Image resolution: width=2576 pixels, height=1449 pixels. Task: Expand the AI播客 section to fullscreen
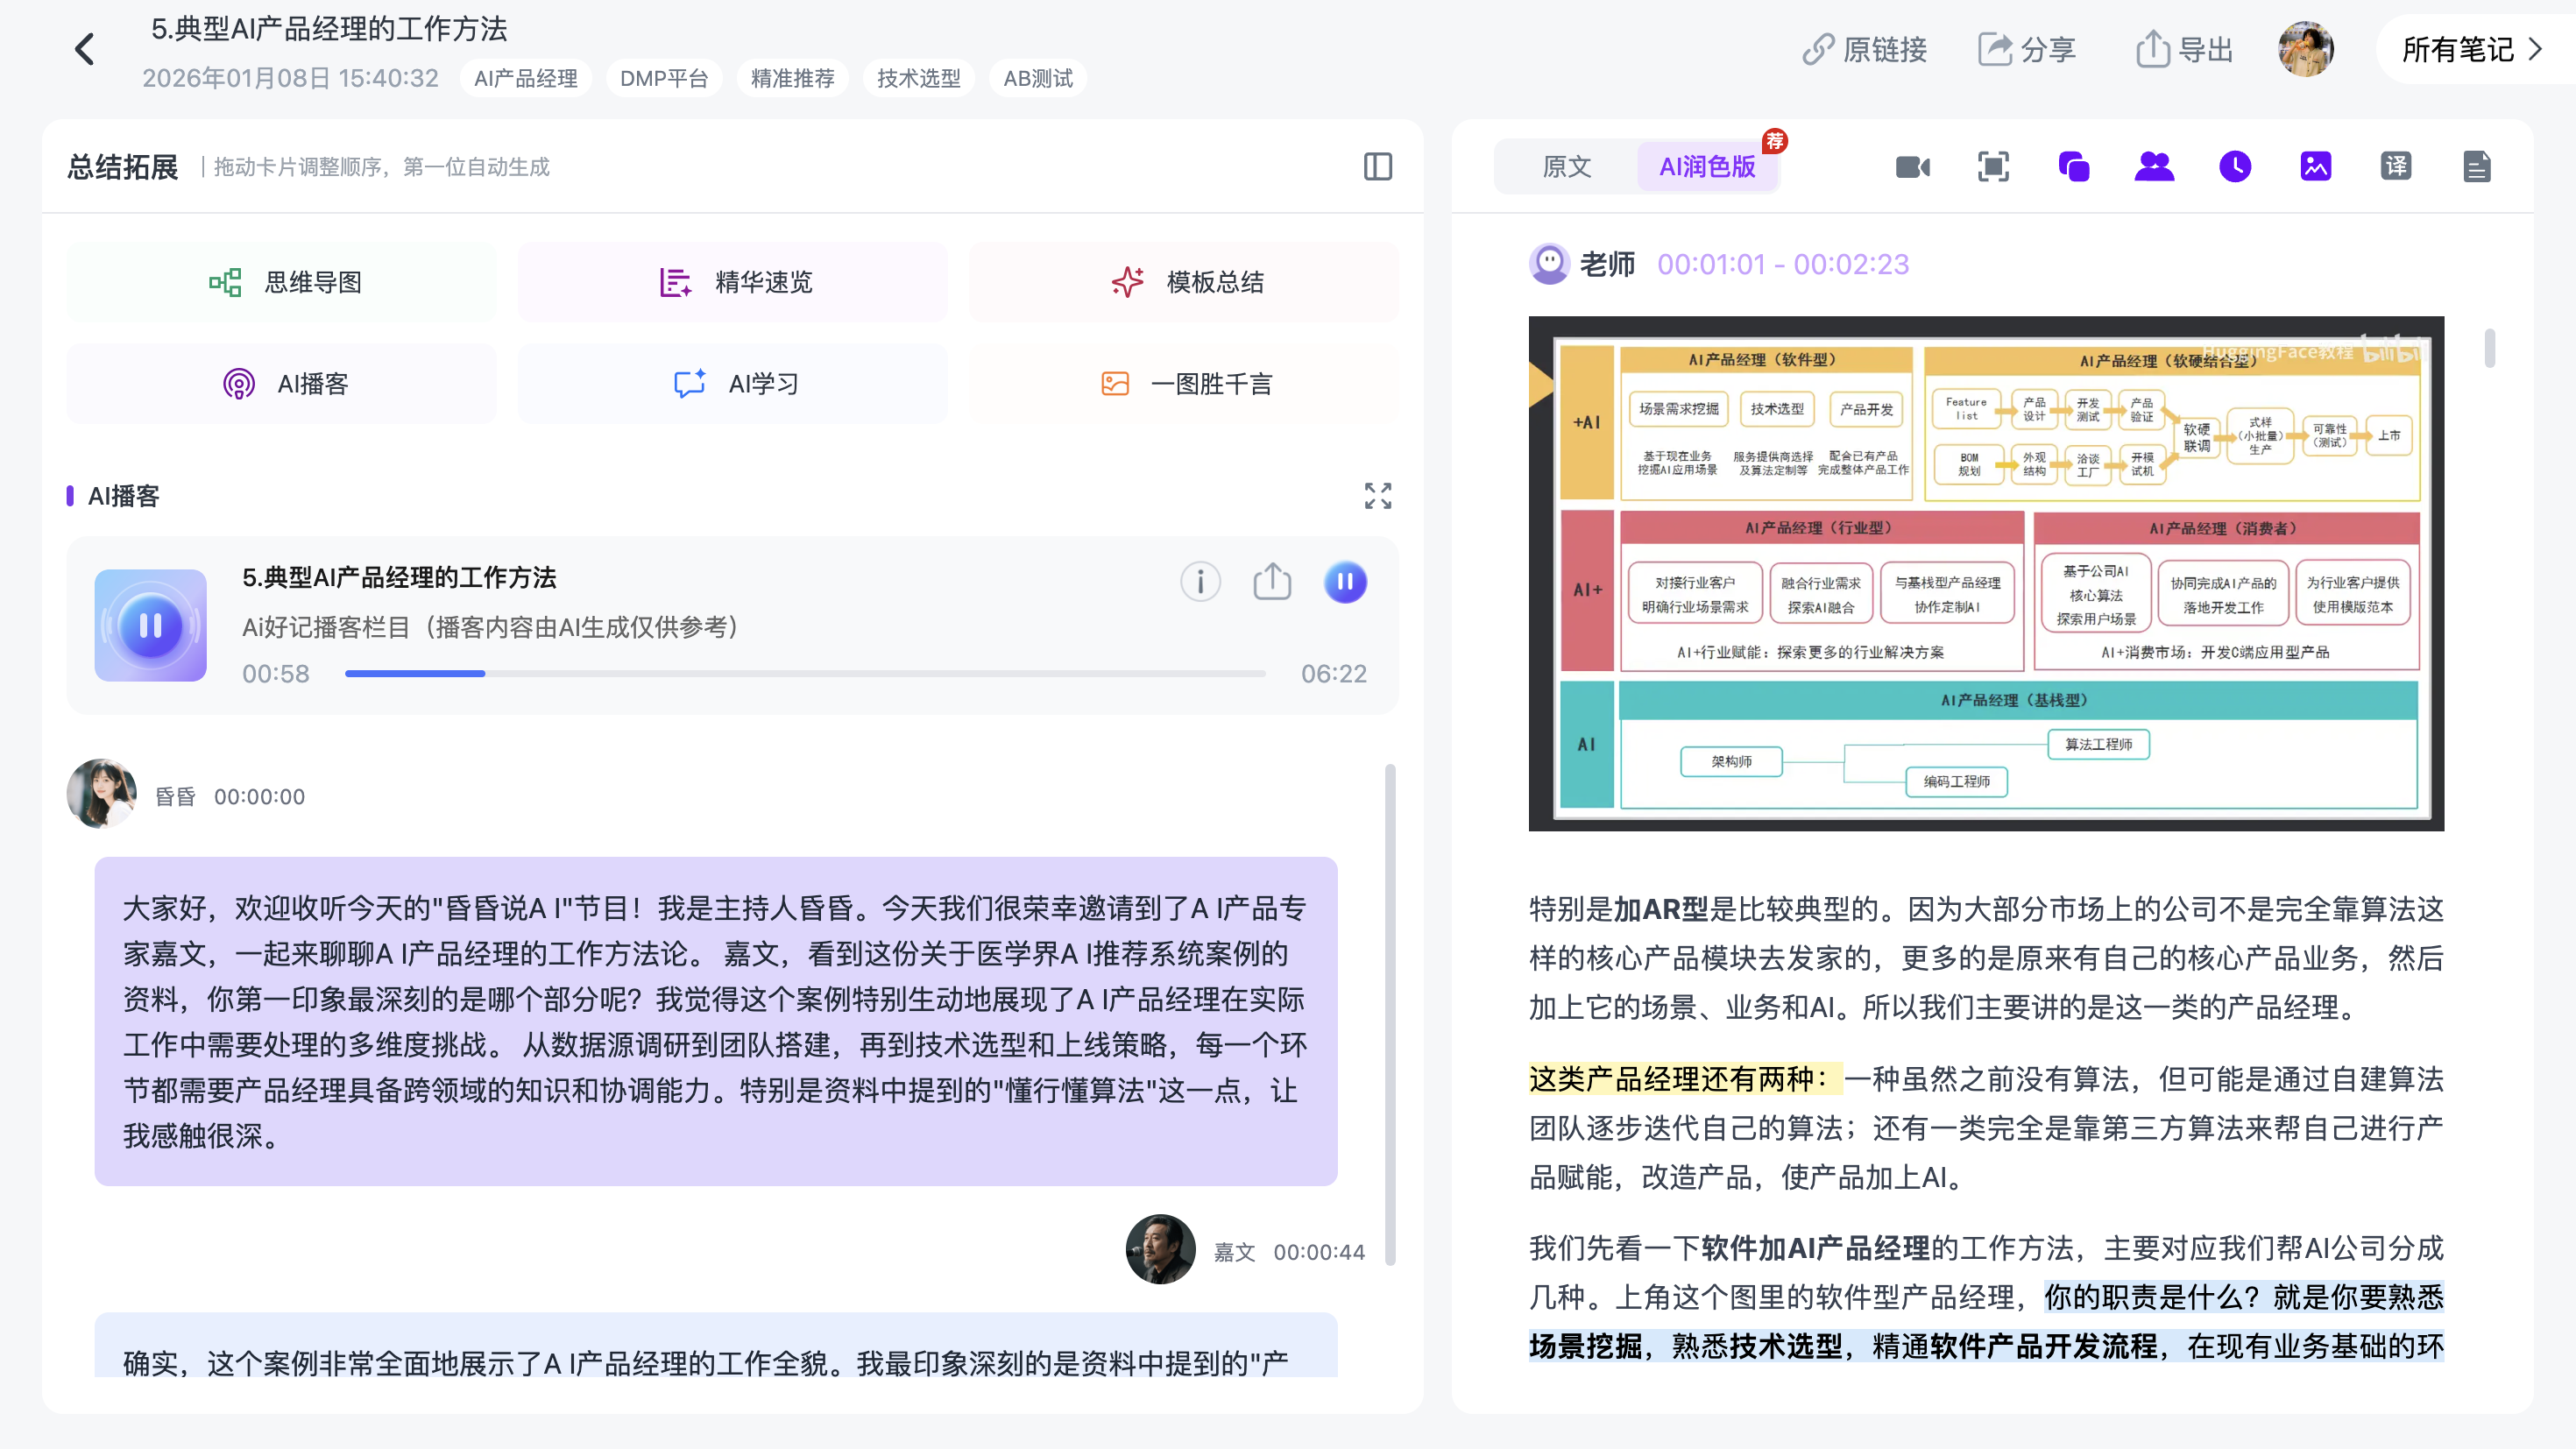[x=1378, y=495]
